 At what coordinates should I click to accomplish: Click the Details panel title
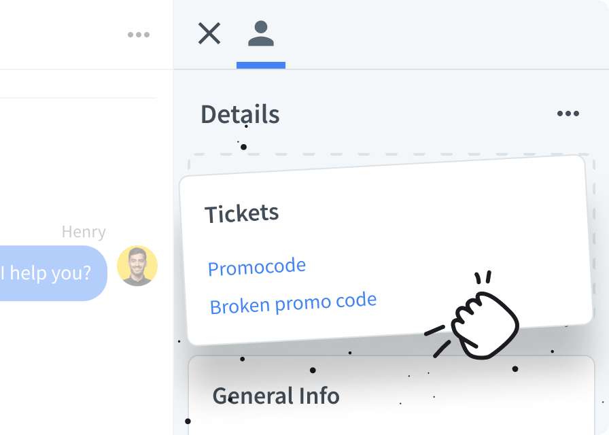click(x=239, y=114)
